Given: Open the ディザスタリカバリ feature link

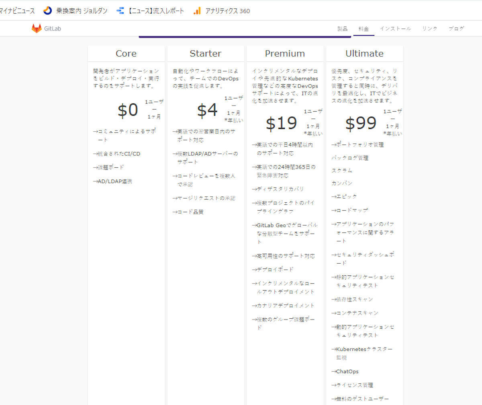Looking at the screenshot, I should (x=278, y=189).
